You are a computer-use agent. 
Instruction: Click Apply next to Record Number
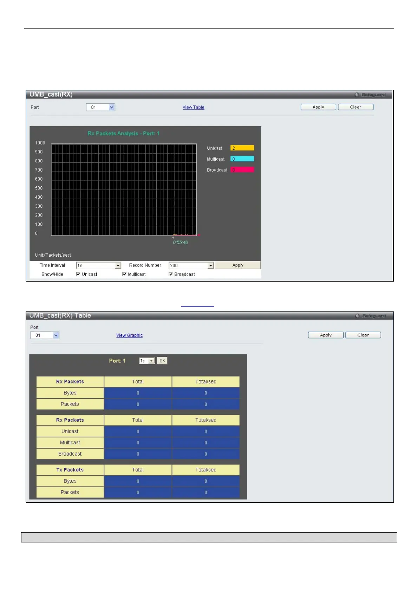[238, 265]
